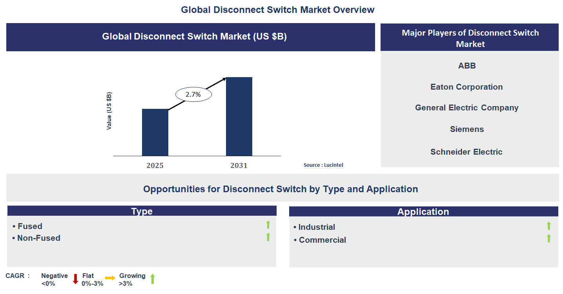Viewport: 563px width, 294px height.
Task: Toggle the 2025 bar in the chart
Action: 155,132
